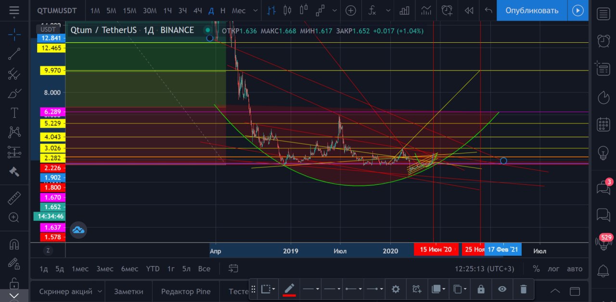Open selected drawing settings gear

tap(396, 289)
